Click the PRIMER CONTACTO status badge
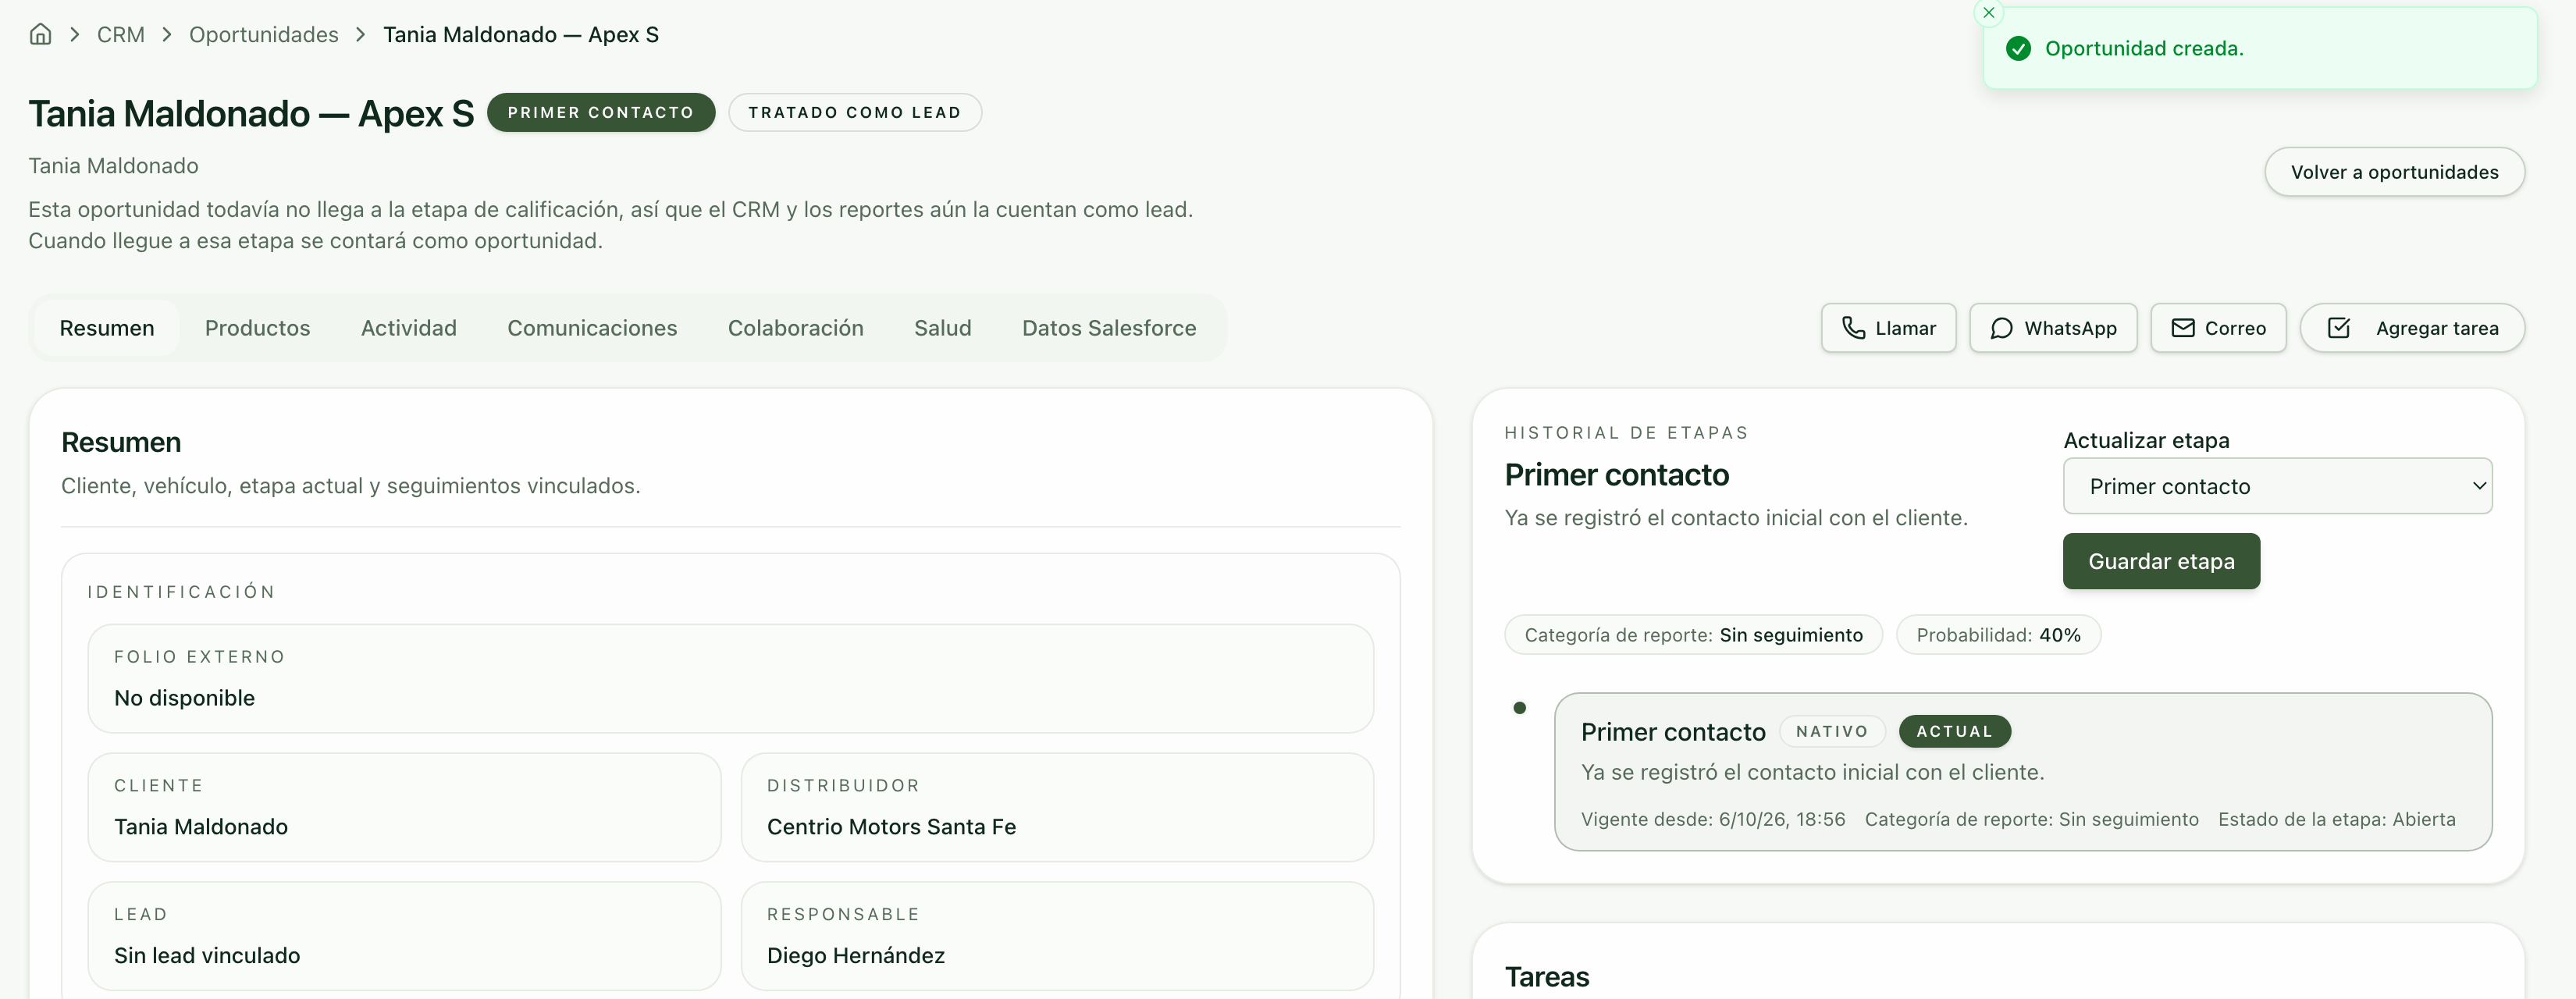Viewport: 2576px width, 999px height. 601,112
